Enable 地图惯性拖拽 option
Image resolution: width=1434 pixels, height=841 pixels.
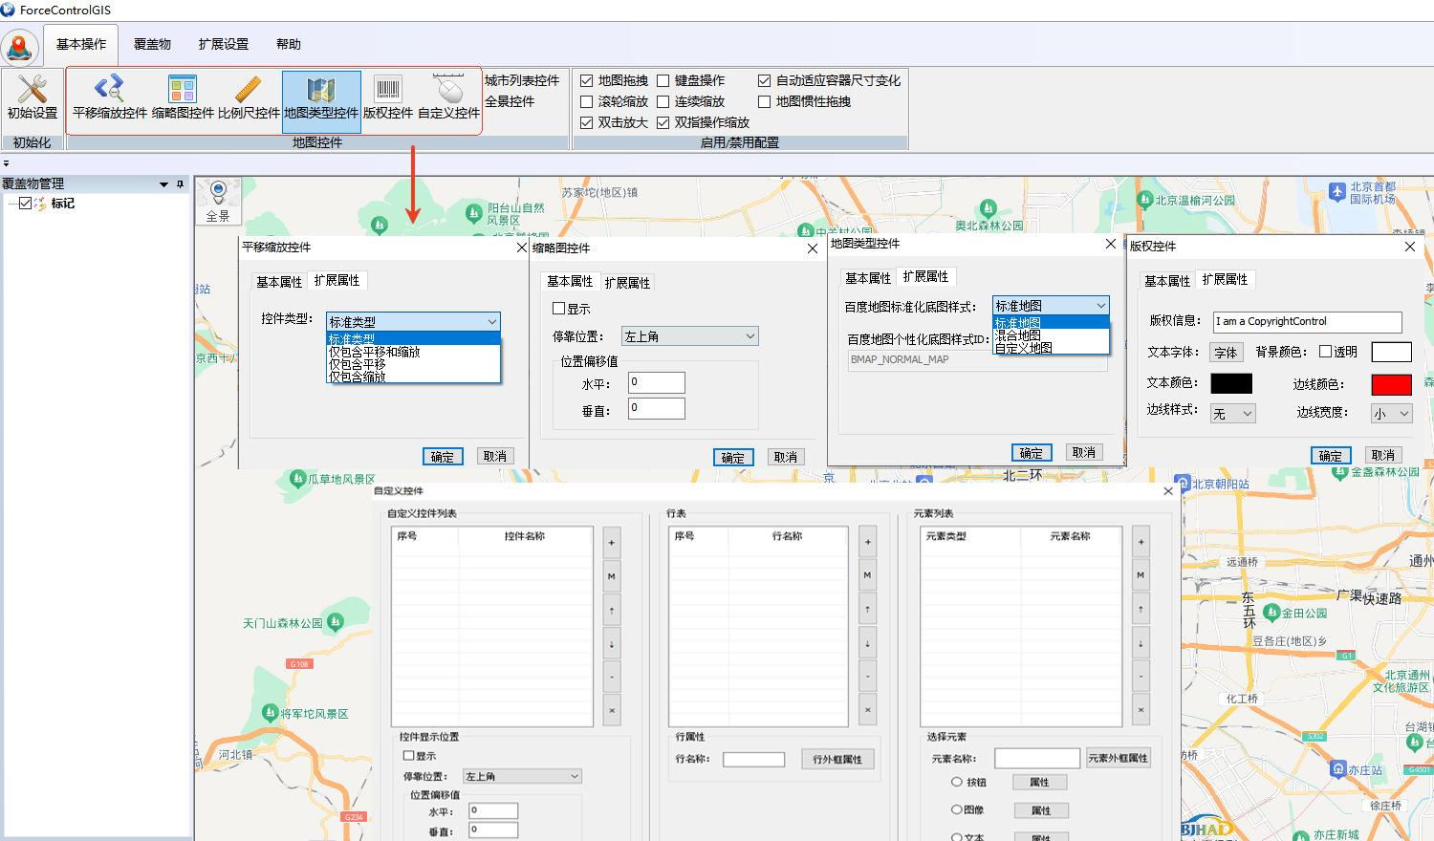click(x=765, y=102)
